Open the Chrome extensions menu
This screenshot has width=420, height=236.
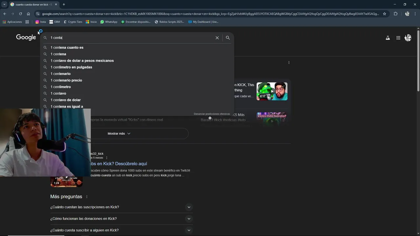(395, 14)
